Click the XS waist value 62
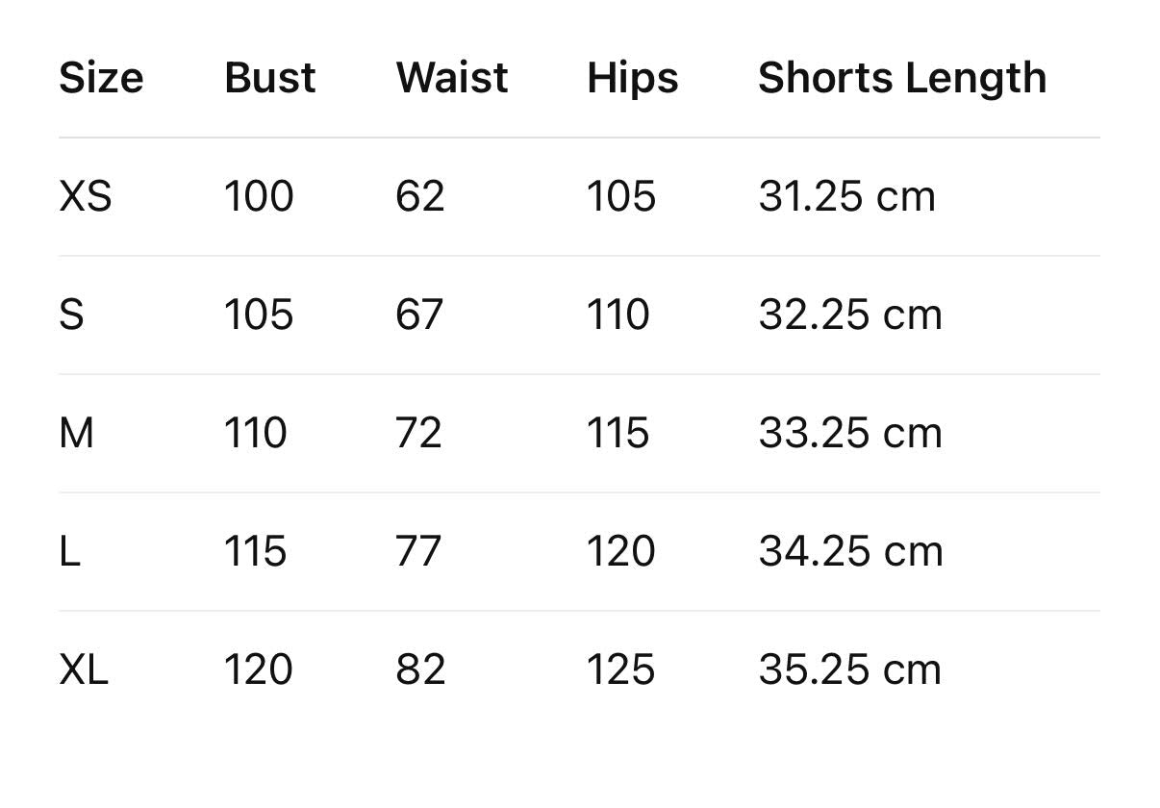The height and width of the screenshot is (808, 1160). pyautogui.click(x=419, y=196)
